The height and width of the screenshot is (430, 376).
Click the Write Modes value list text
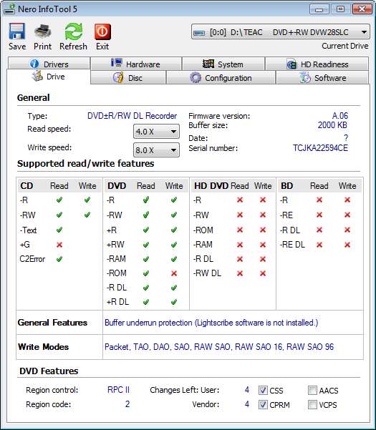(x=219, y=347)
